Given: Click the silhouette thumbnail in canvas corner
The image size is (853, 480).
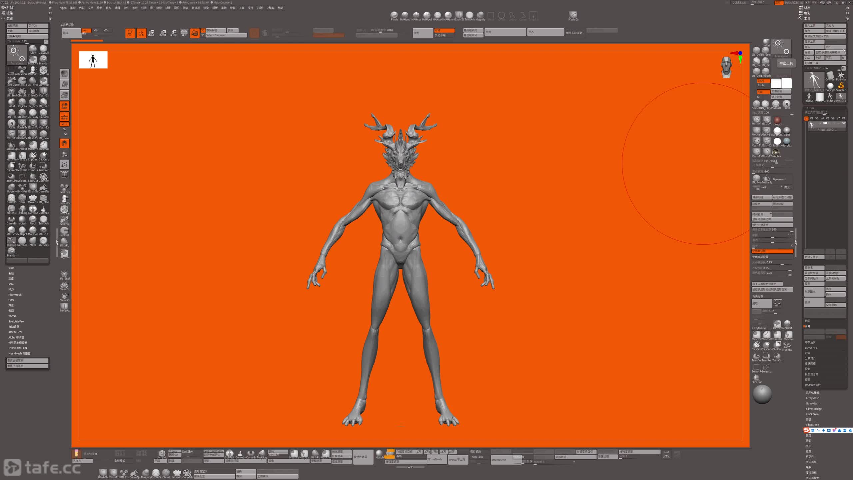Looking at the screenshot, I should pyautogui.click(x=93, y=60).
